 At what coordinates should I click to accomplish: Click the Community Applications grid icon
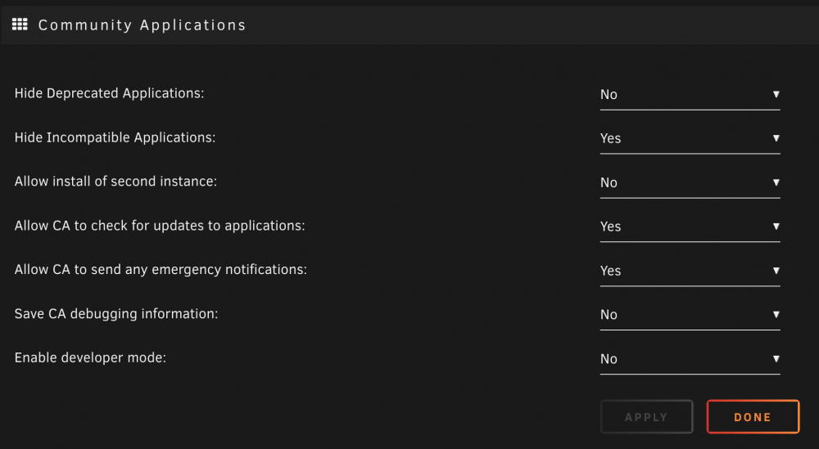pyautogui.click(x=20, y=25)
